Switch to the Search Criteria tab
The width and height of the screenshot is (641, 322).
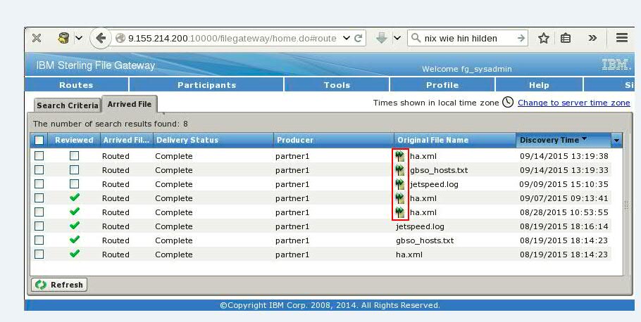pyautogui.click(x=68, y=105)
